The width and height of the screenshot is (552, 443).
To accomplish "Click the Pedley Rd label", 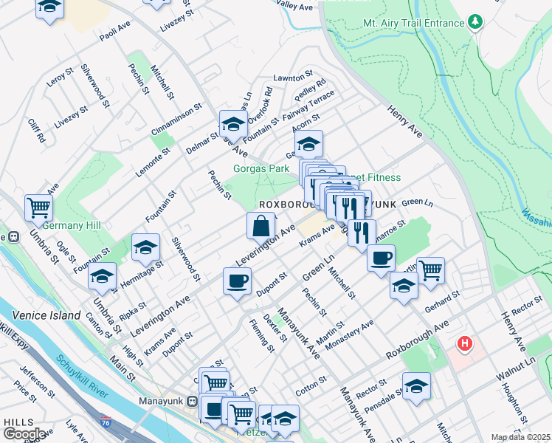I will coord(310,90).
